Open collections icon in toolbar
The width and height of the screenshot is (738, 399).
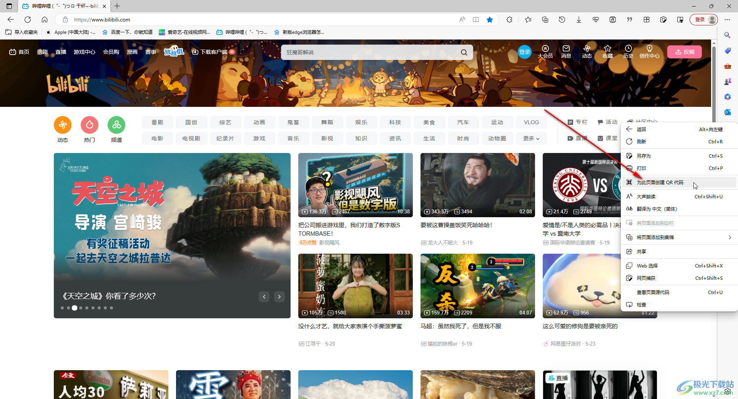545,20
